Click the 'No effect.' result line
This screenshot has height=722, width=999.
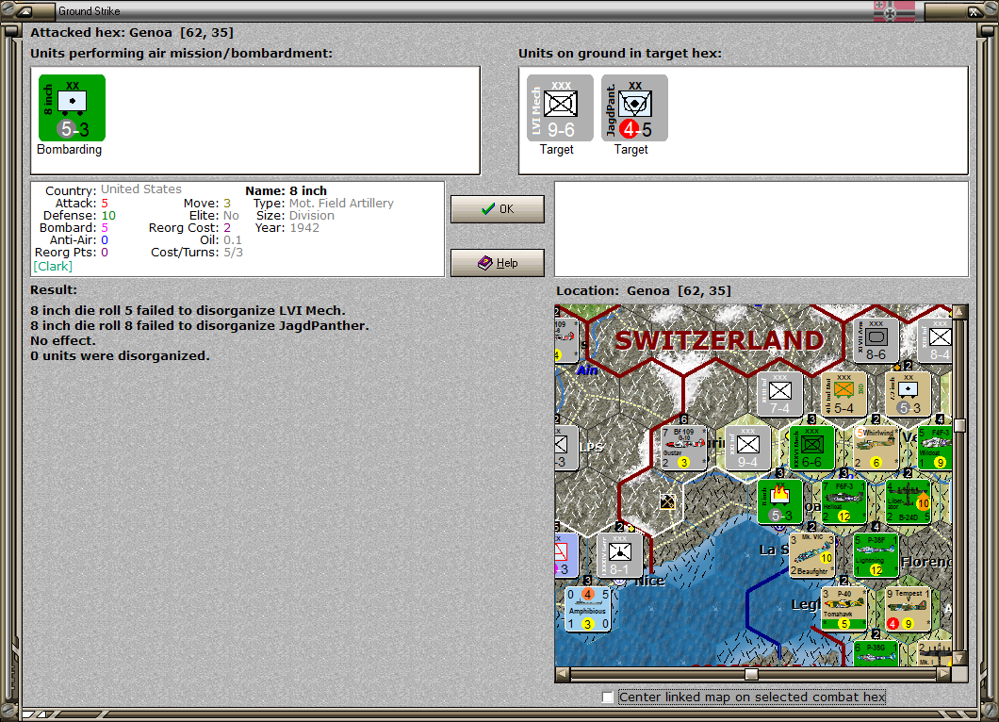(63, 340)
